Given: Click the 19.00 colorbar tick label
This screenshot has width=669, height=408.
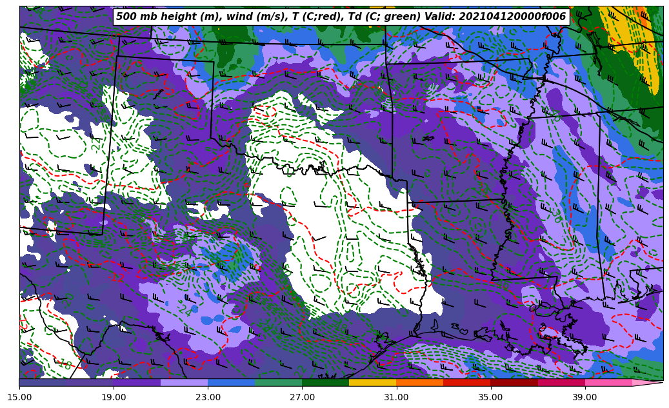Looking at the screenshot, I should 114,398.
